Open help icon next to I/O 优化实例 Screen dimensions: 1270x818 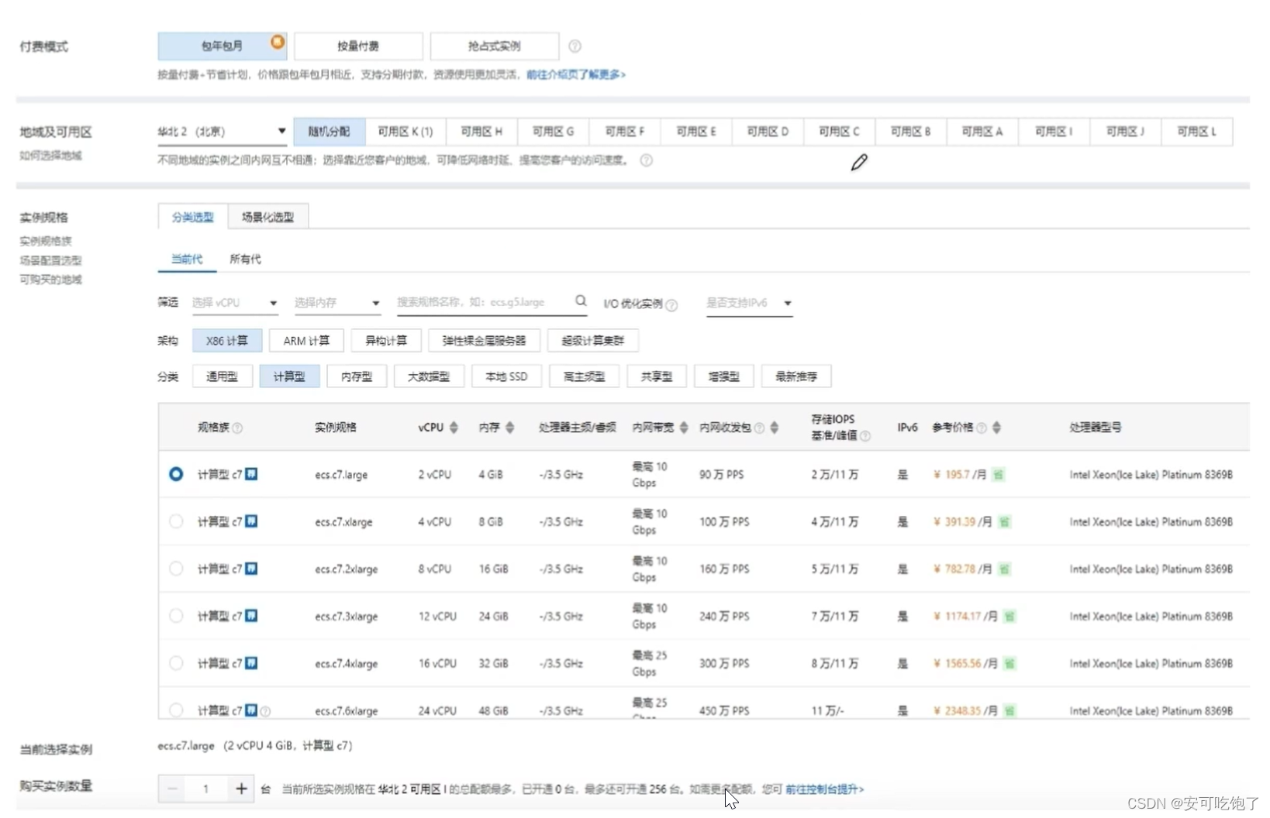pyautogui.click(x=671, y=305)
